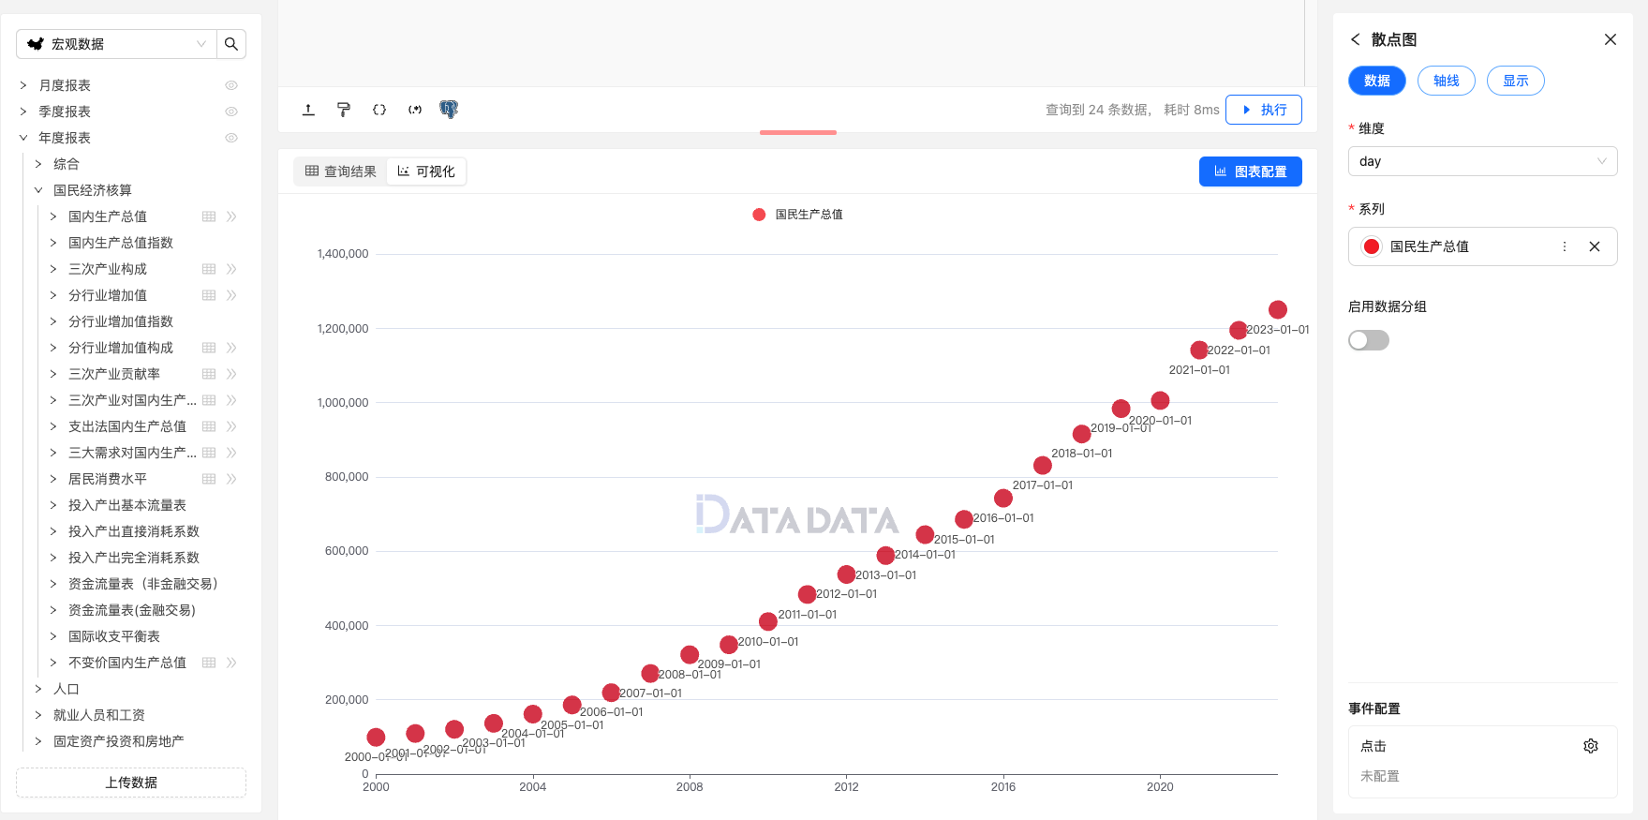1648x820 pixels.
Task: Select the 轴线 tab in chart config
Action: tap(1447, 81)
